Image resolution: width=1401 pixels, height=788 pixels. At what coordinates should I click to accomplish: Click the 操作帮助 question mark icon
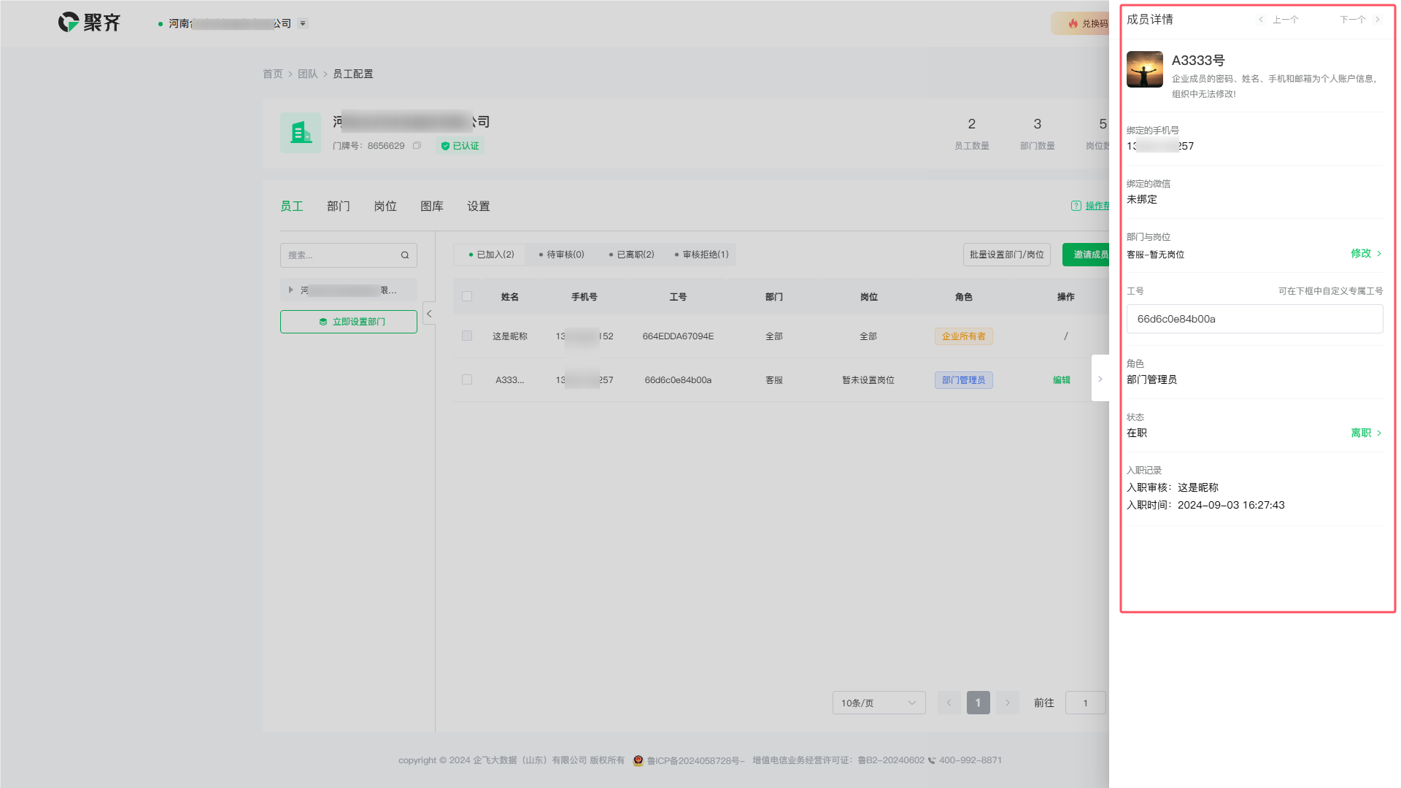(1076, 206)
